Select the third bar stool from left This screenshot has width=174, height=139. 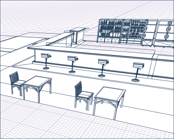pyautogui.click(x=103, y=68)
